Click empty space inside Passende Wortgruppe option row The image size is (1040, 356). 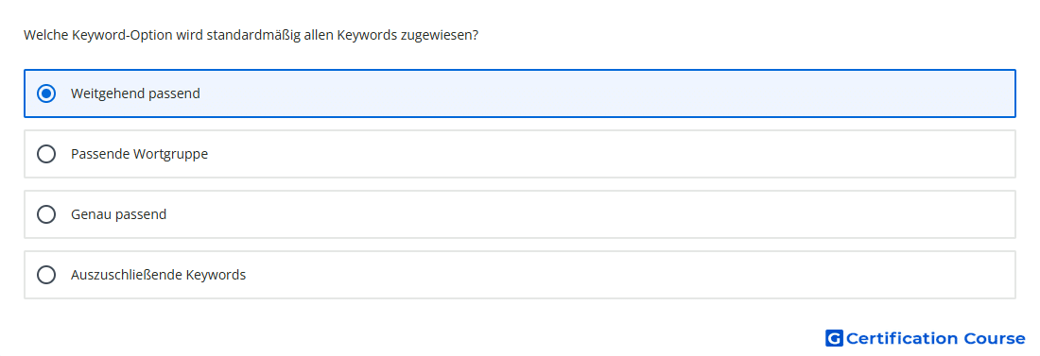pyautogui.click(x=597, y=154)
